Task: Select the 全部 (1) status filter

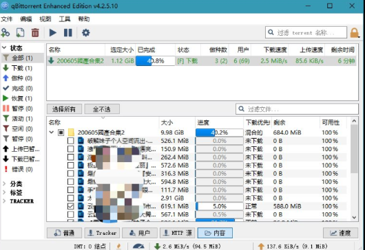Action: (x=23, y=58)
